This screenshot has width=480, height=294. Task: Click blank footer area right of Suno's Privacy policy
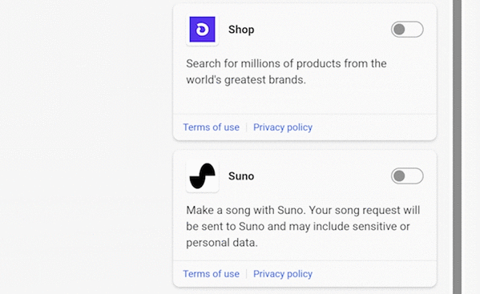point(373,273)
